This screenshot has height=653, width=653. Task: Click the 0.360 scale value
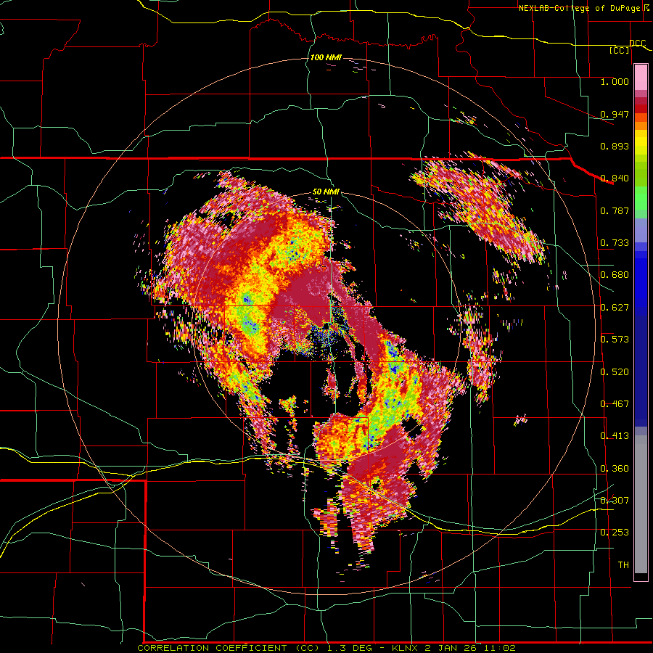(x=615, y=469)
